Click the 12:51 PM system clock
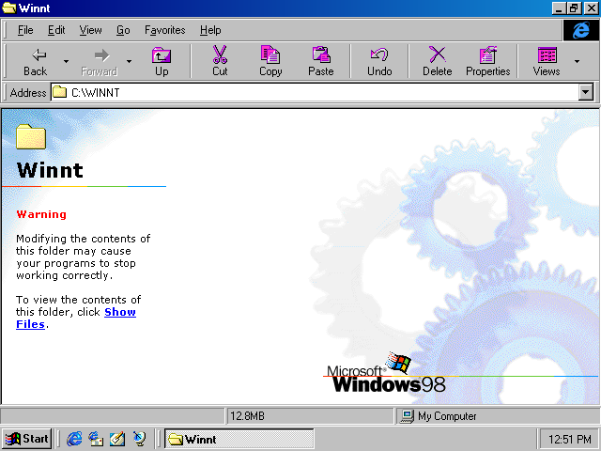 click(x=570, y=439)
